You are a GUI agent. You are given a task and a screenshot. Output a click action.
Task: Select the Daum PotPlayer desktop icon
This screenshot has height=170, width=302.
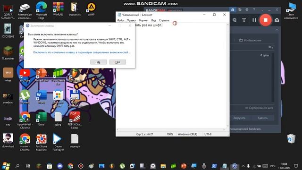point(58,143)
